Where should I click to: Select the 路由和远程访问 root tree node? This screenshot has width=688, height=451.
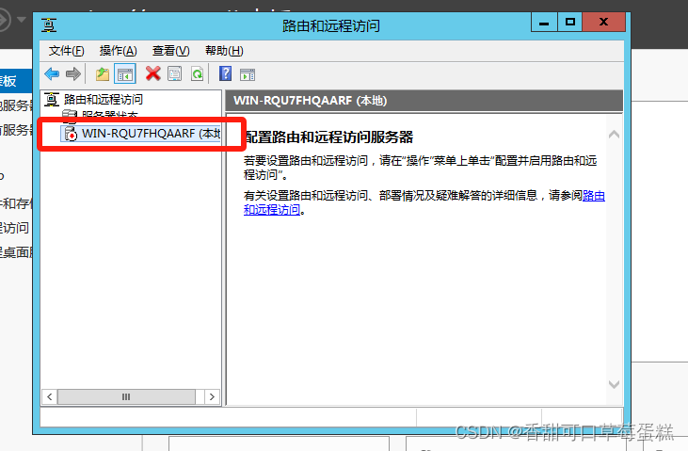(x=104, y=99)
